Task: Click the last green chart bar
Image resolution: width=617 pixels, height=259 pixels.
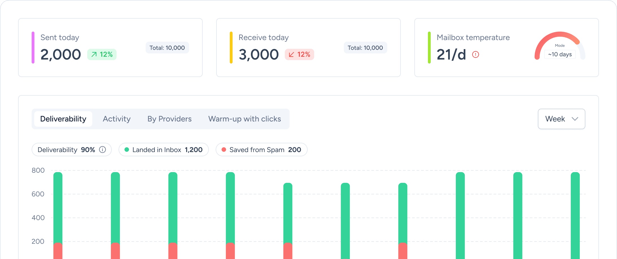Action: point(575,216)
